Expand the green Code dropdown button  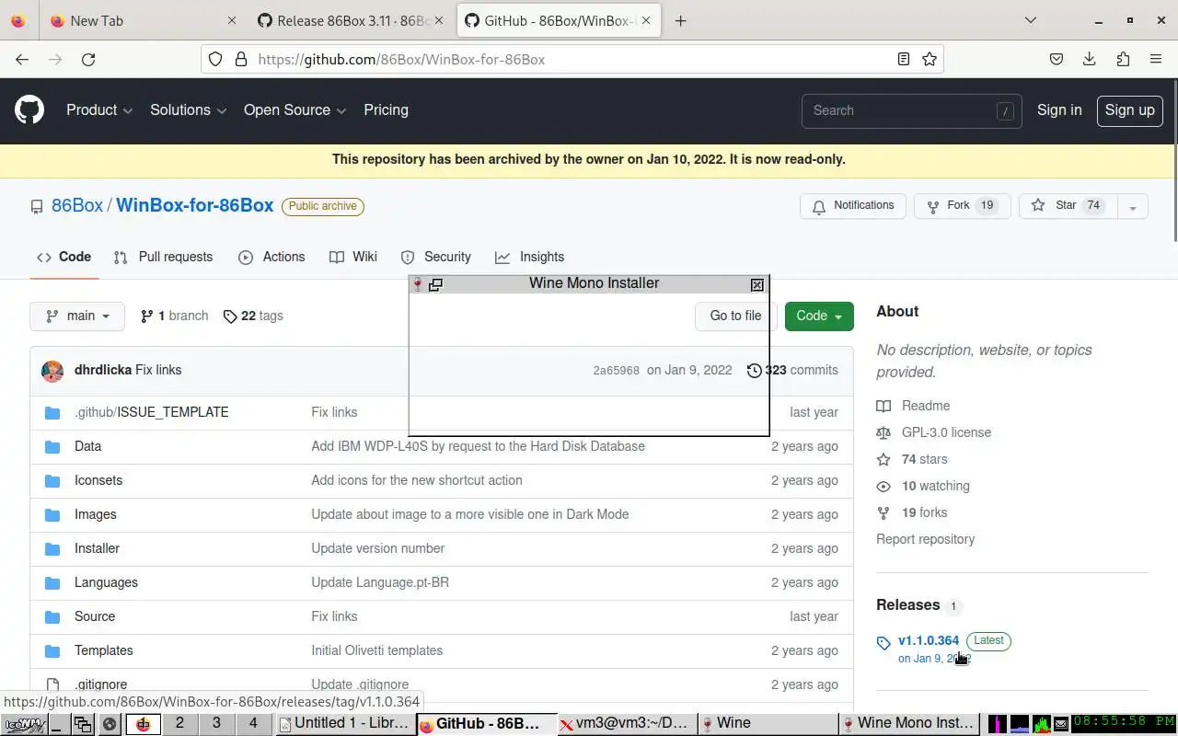(819, 316)
